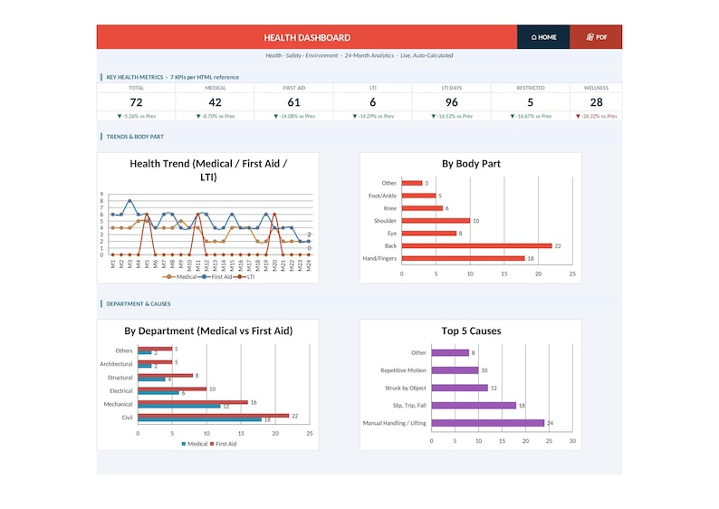Select the LTI DAYS value 96
This screenshot has height=509, width=719.
[x=452, y=102]
